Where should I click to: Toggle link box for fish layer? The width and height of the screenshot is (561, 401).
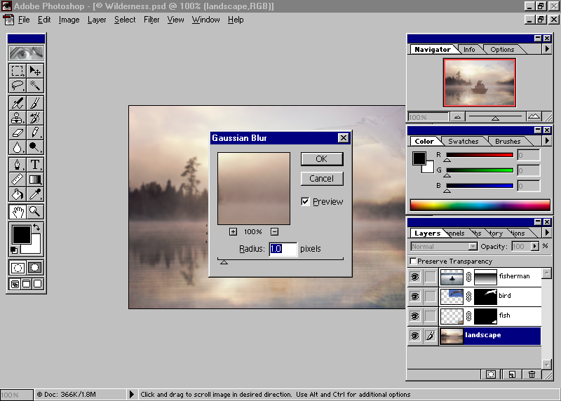pyautogui.click(x=431, y=316)
